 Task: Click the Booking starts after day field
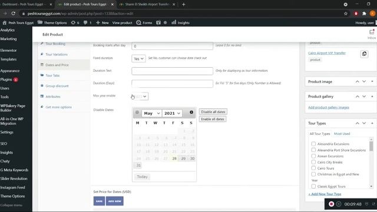point(172,46)
